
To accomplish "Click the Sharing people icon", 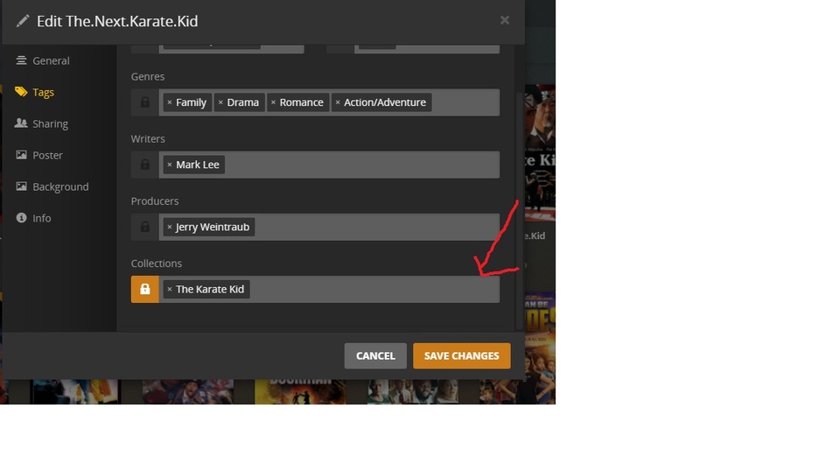I will tap(21, 123).
